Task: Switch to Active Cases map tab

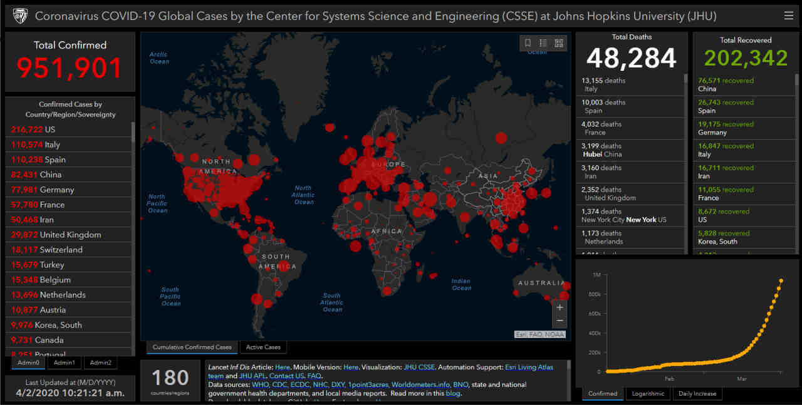Action: (x=263, y=347)
